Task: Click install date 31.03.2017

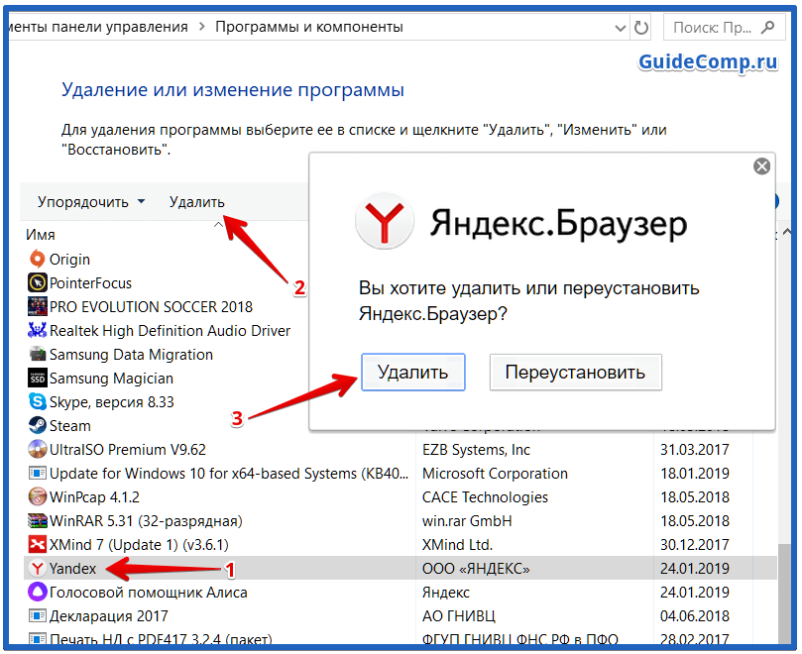Action: click(x=695, y=450)
